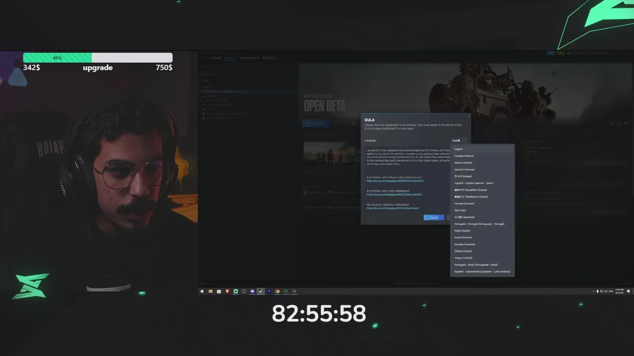The width and height of the screenshot is (634, 356).
Task: Select Español - España (Spanish - Spain)
Action: [482, 183]
